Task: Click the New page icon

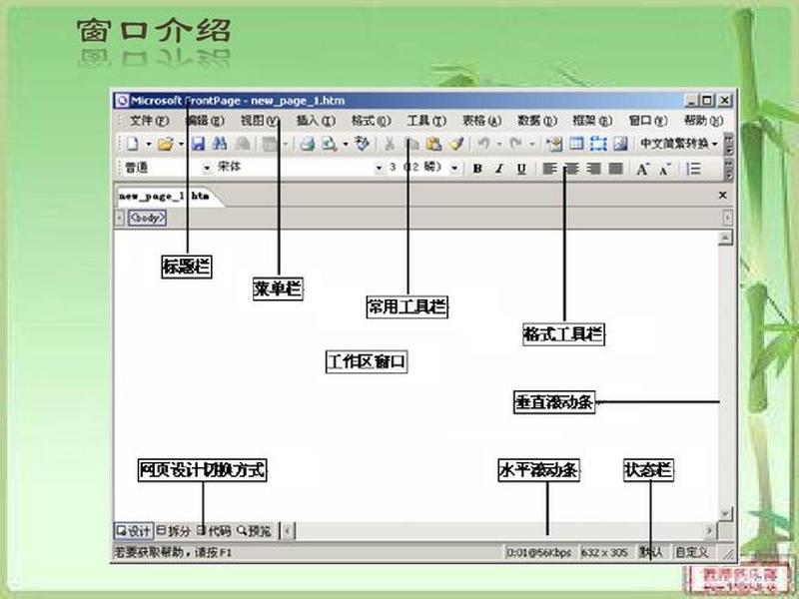Action: tap(133, 144)
